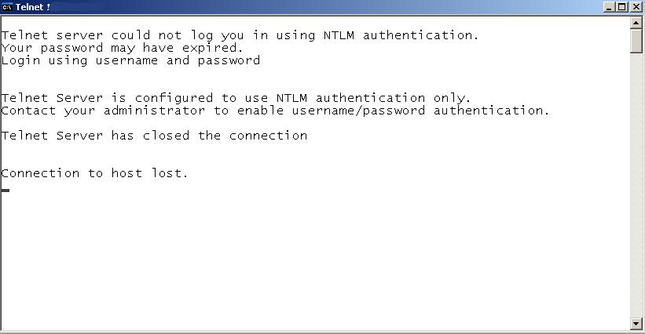Minimize the Telnet window

point(609,7)
